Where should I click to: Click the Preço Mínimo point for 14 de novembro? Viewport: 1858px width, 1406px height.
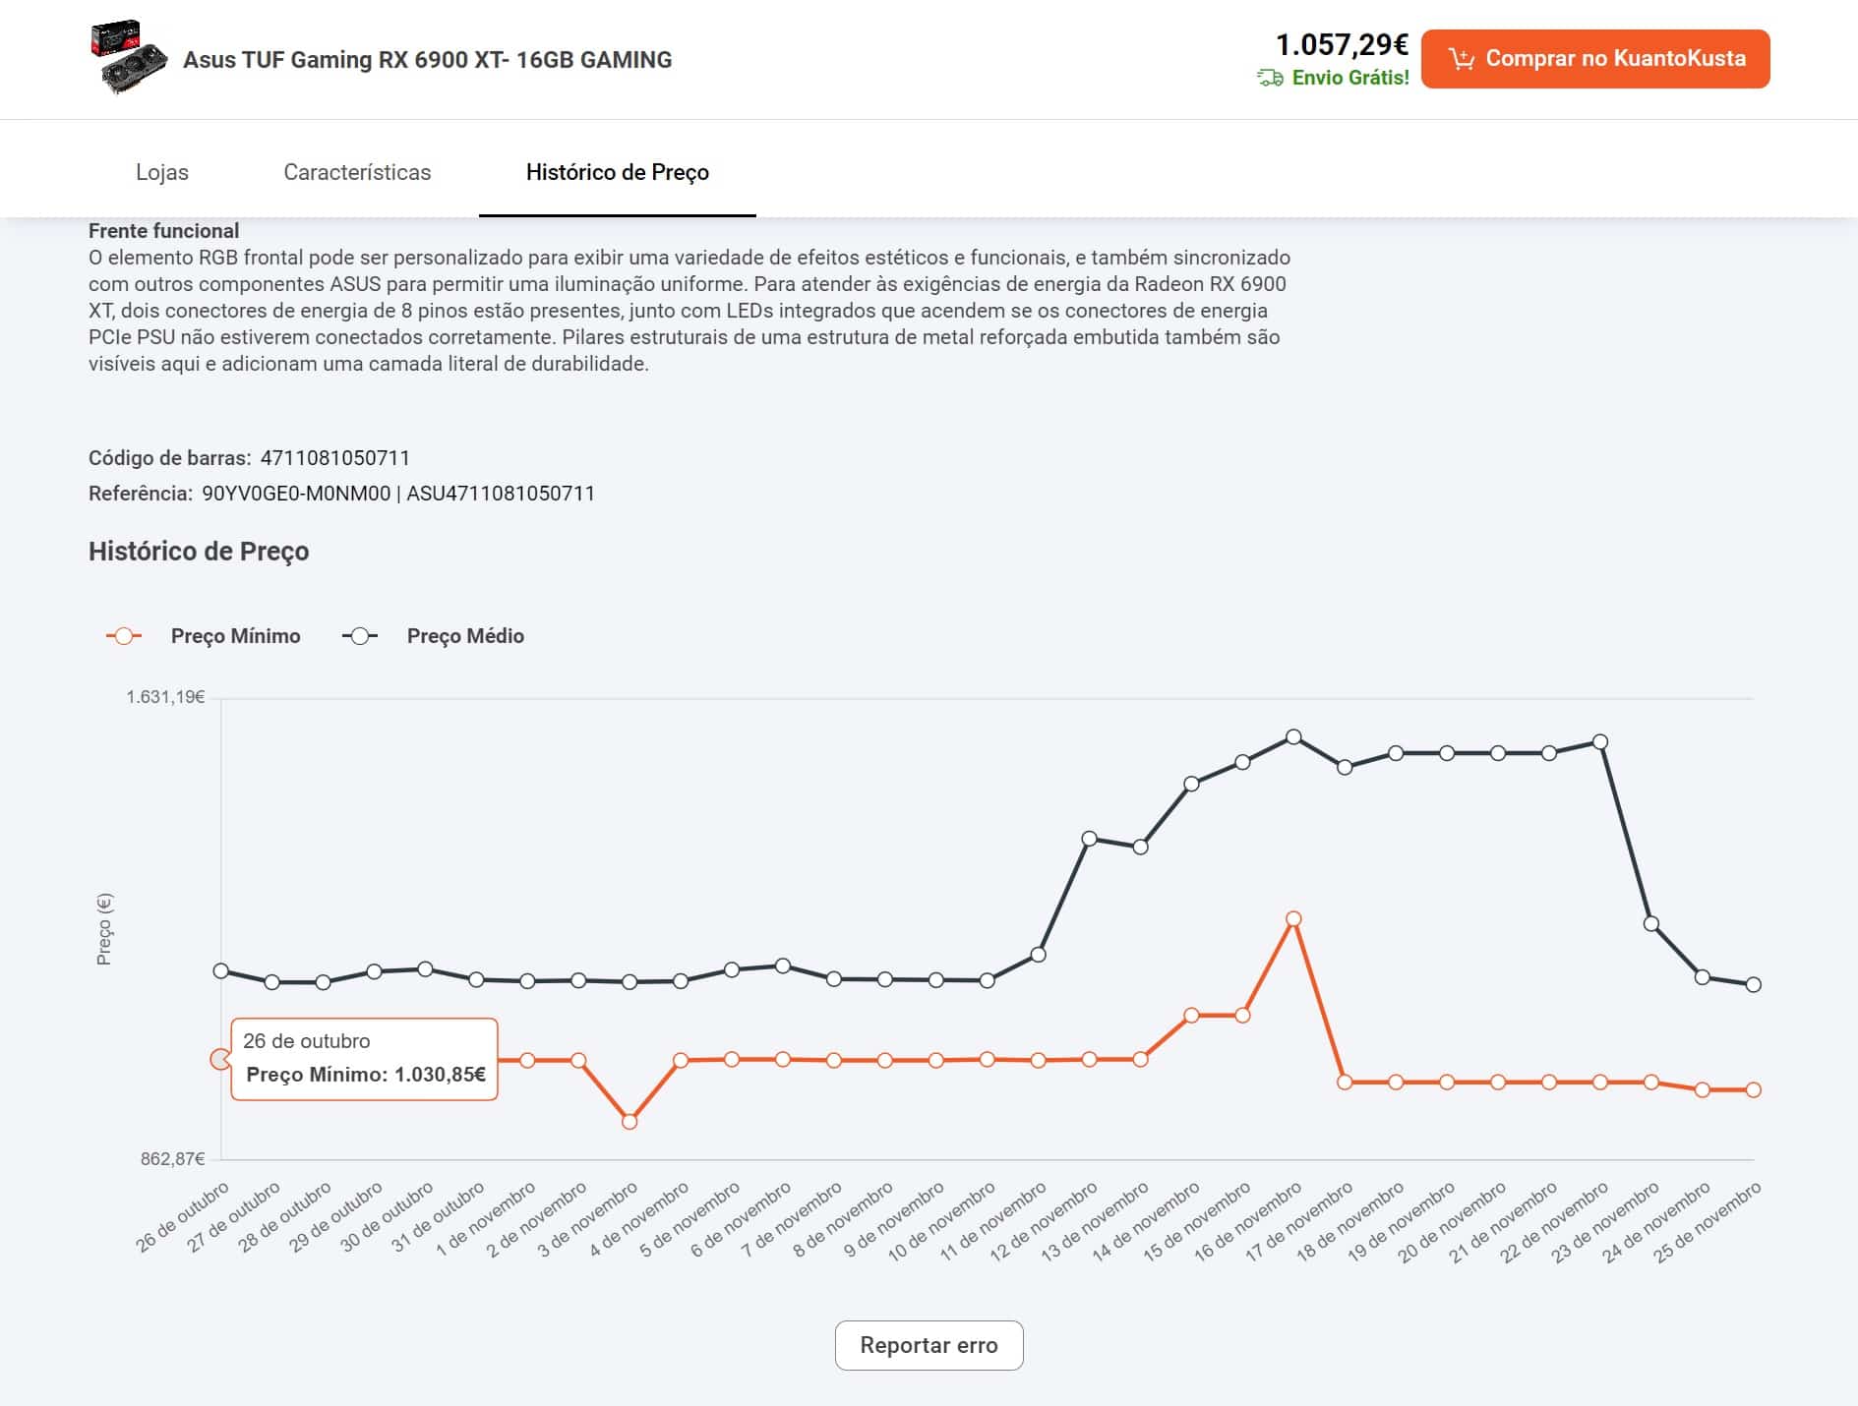(x=1191, y=1016)
